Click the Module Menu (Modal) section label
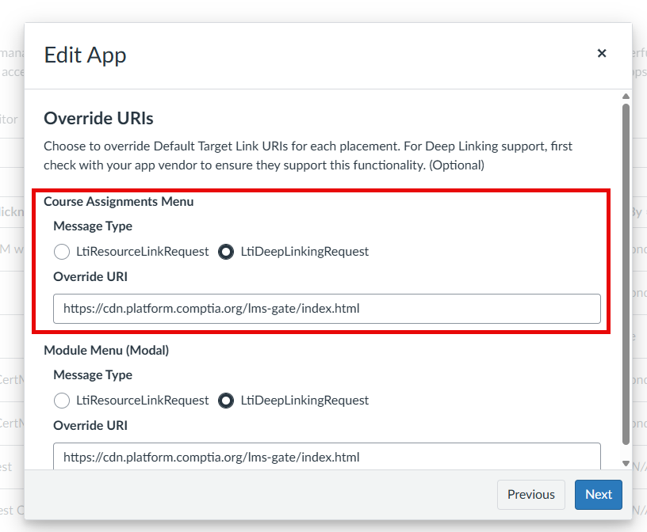The width and height of the screenshot is (647, 532). (106, 350)
